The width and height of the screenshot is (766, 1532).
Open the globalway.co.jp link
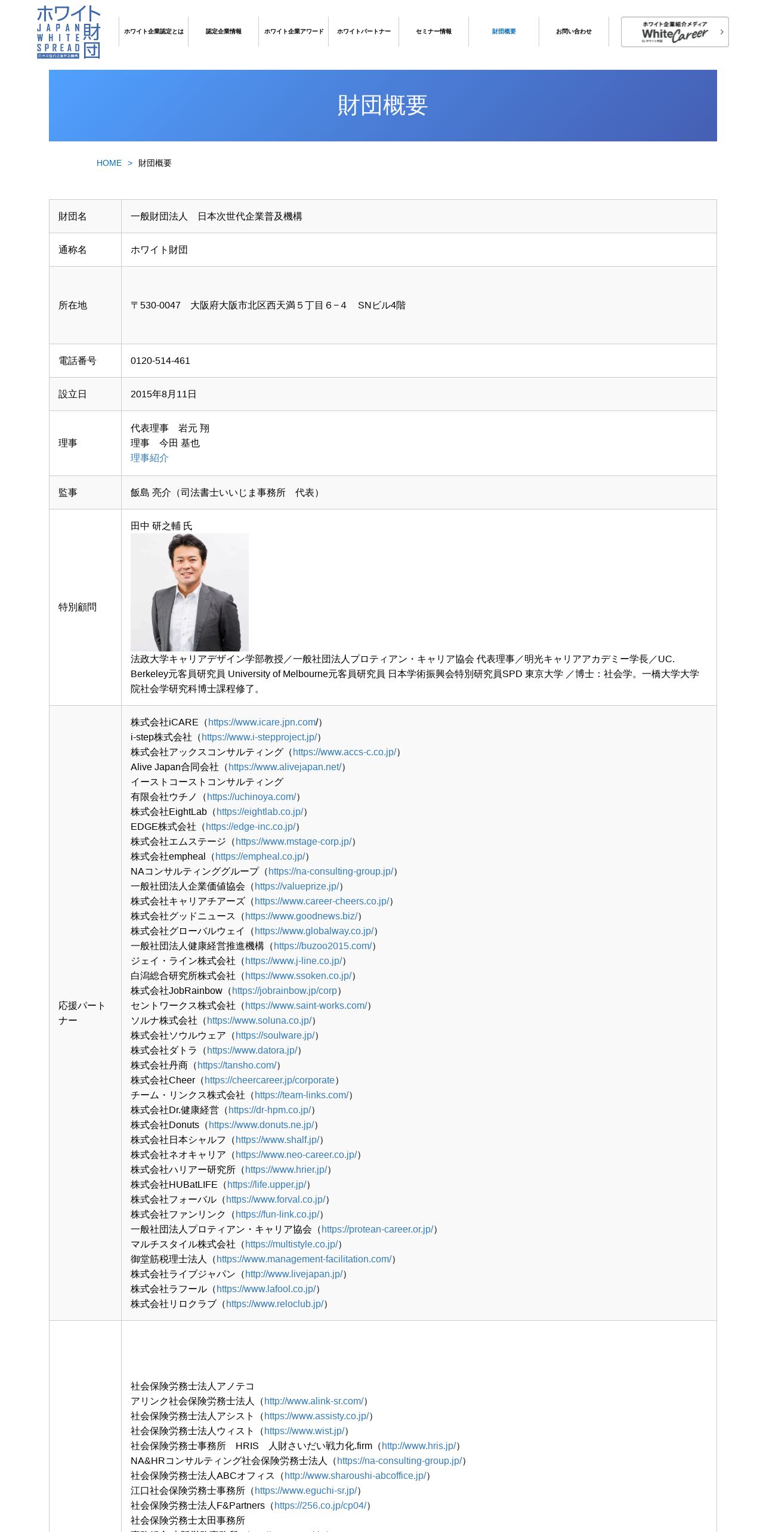314,931
